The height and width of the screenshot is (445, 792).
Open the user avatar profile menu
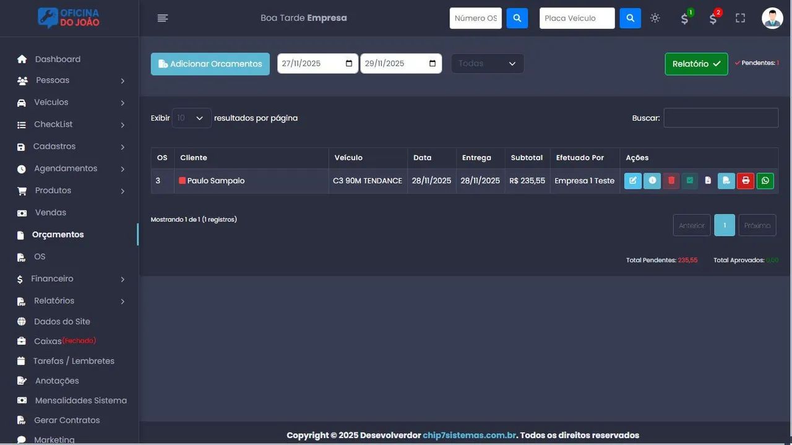coord(772,18)
